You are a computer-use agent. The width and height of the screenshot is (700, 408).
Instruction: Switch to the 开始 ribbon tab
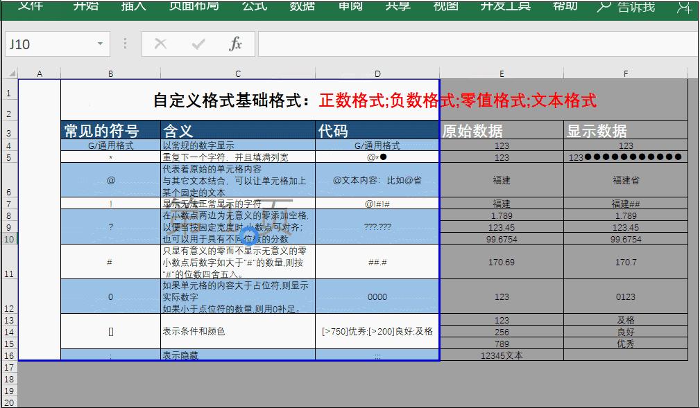85,8
